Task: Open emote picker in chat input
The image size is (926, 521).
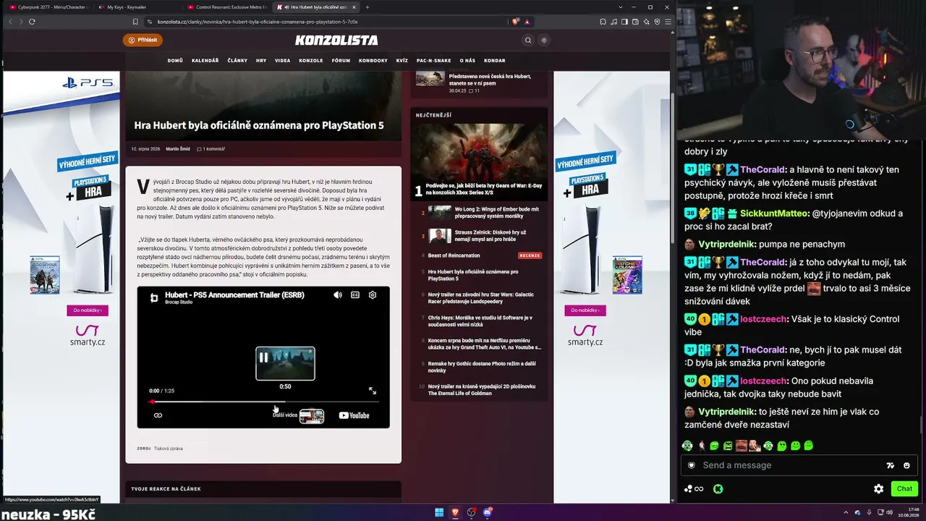Action: (906, 465)
